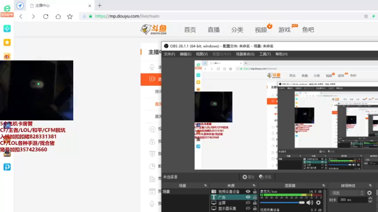Open Douyu 游戏 nav link

point(284,30)
